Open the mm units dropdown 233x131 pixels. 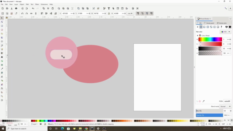pos(130,13)
